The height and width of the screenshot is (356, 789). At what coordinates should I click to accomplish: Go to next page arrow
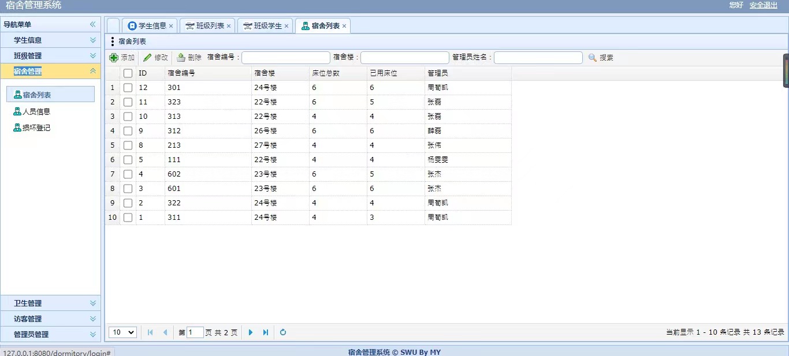[x=251, y=332]
